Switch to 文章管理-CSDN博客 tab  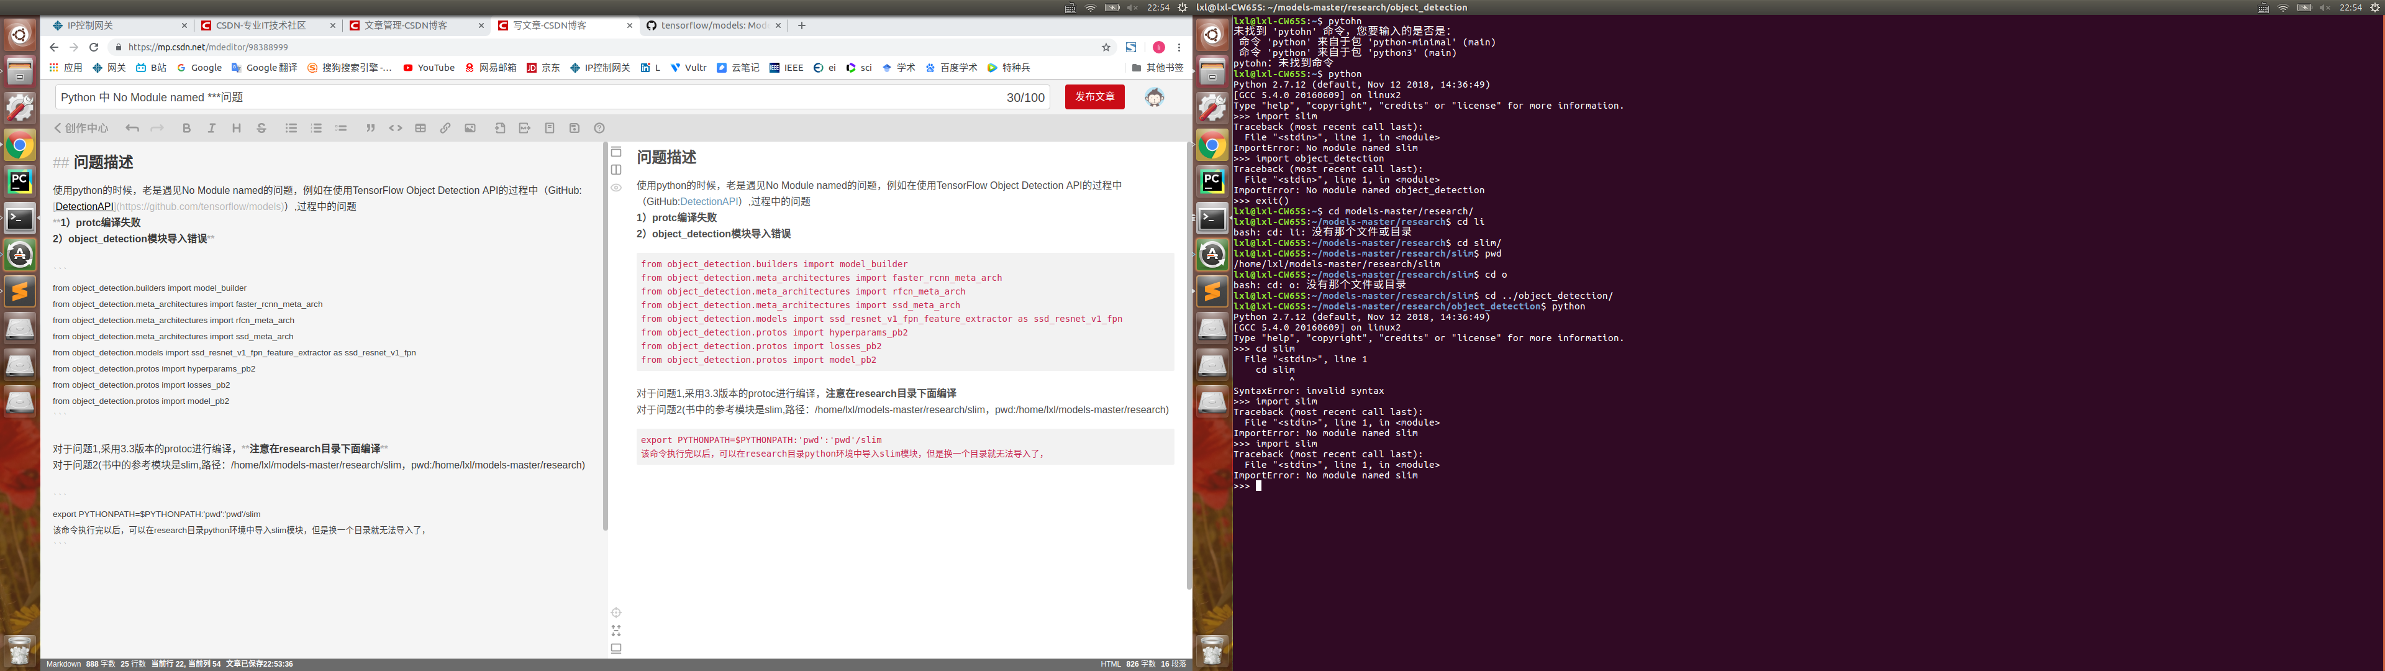tap(406, 26)
